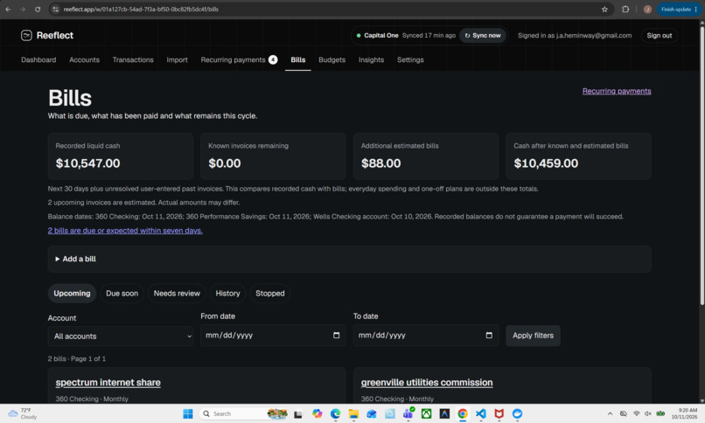Click the Apply filters button

(533, 336)
